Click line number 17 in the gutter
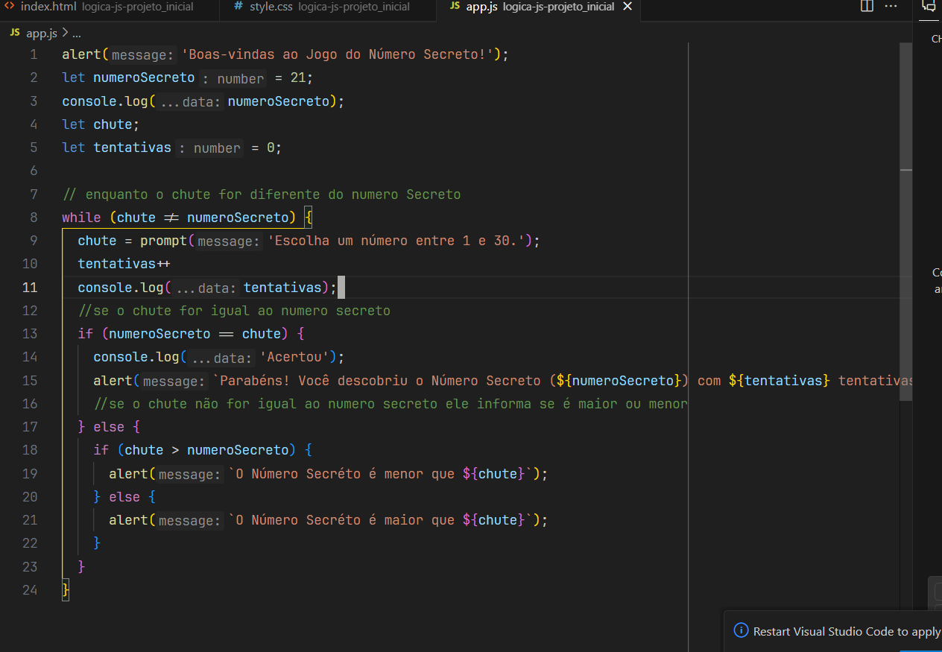 [x=30, y=427]
